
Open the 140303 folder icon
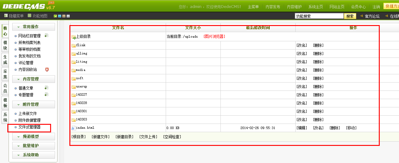(74, 120)
